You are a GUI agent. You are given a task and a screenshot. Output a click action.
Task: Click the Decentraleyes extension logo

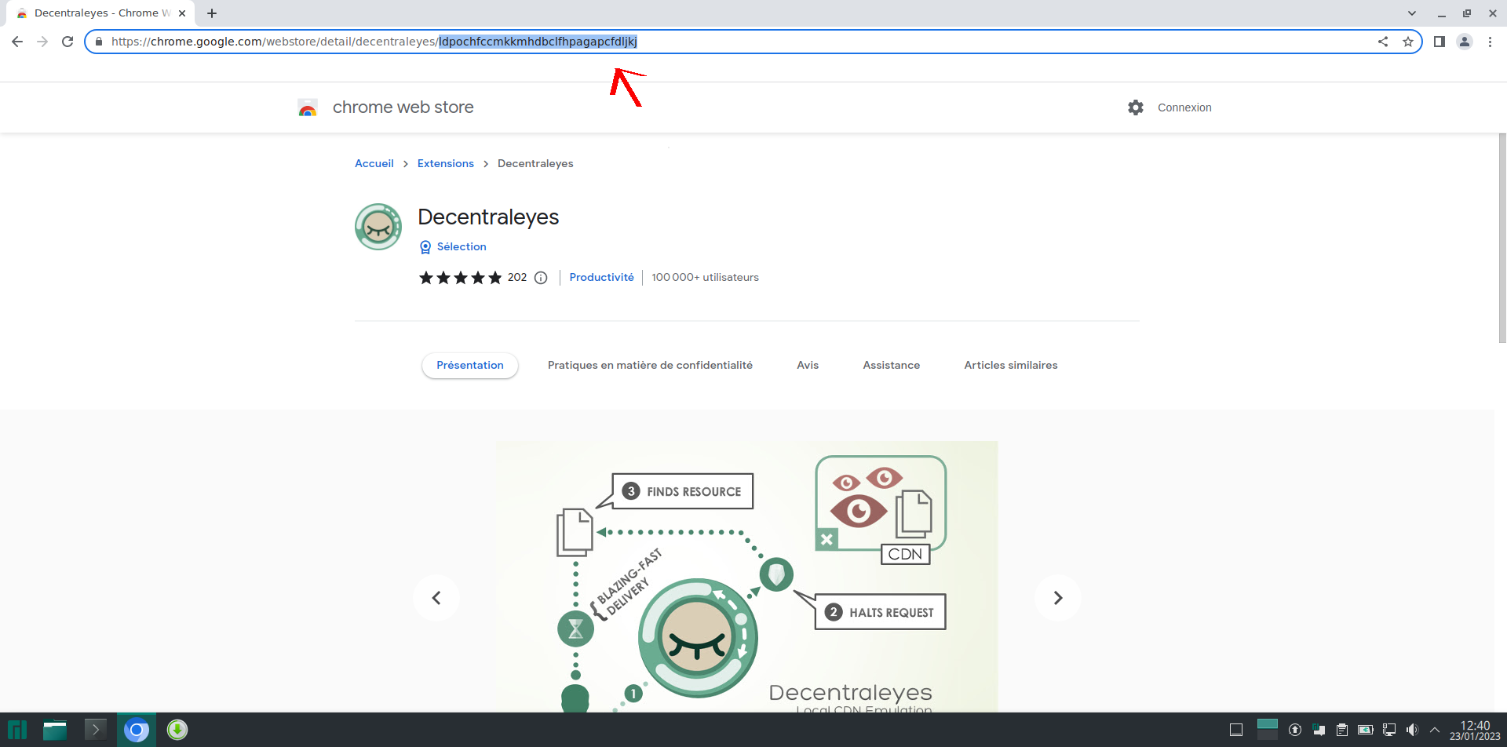pos(378,227)
